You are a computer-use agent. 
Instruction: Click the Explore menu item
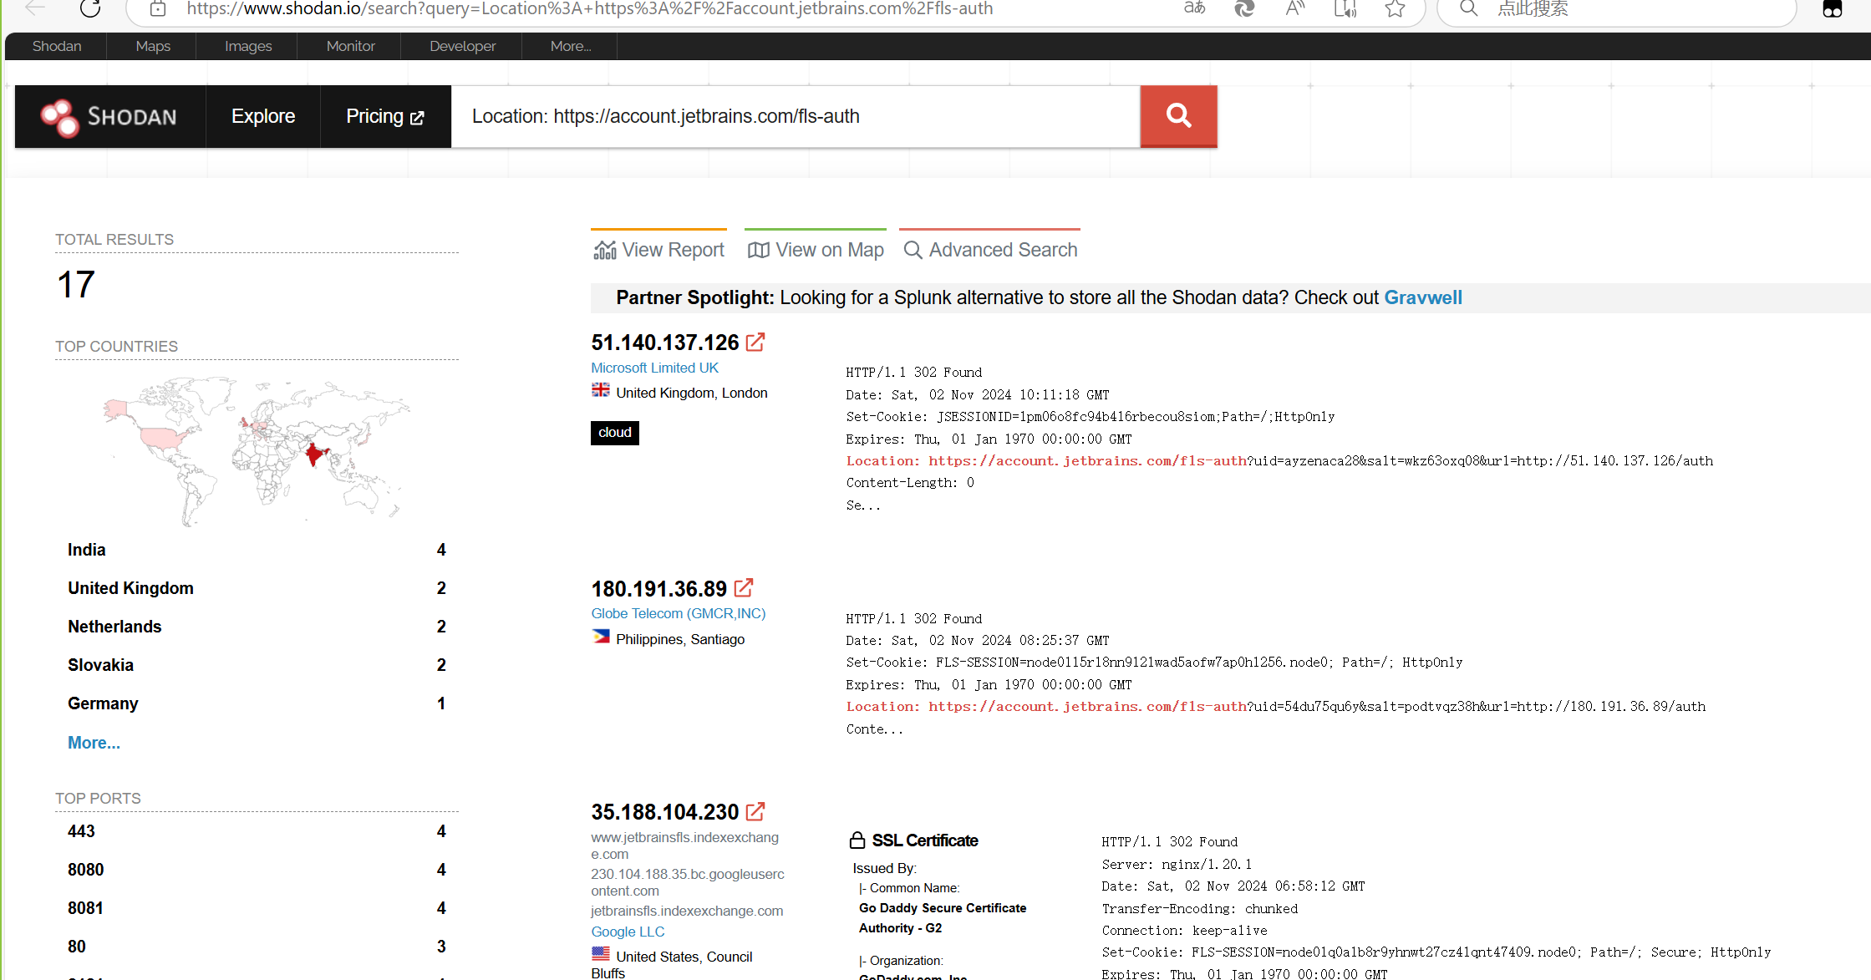tap(263, 116)
